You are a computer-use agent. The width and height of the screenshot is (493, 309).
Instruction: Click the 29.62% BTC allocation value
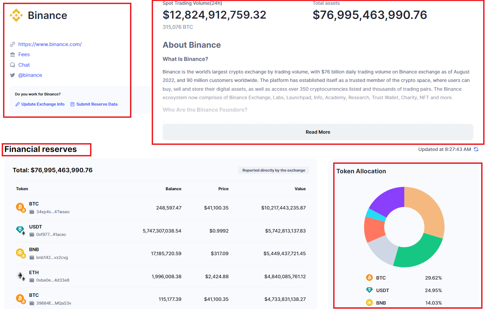(x=433, y=278)
